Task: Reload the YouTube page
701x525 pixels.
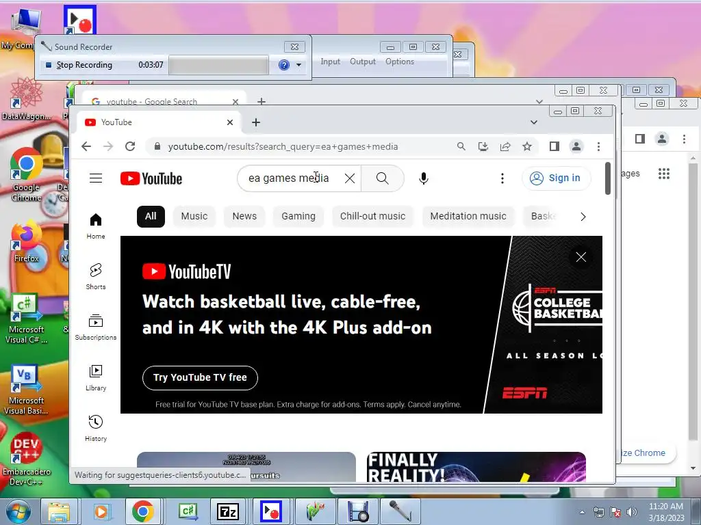Action: click(x=130, y=146)
